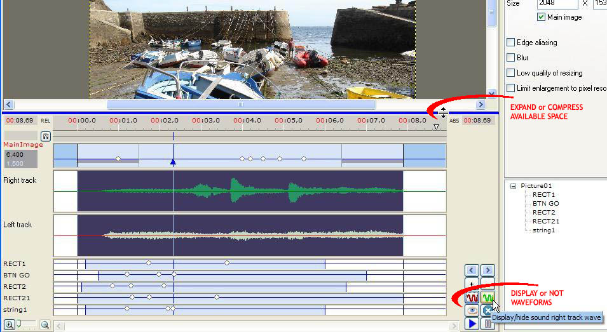
Task: Click the previous keyframe left-arrow button
Action: (472, 270)
